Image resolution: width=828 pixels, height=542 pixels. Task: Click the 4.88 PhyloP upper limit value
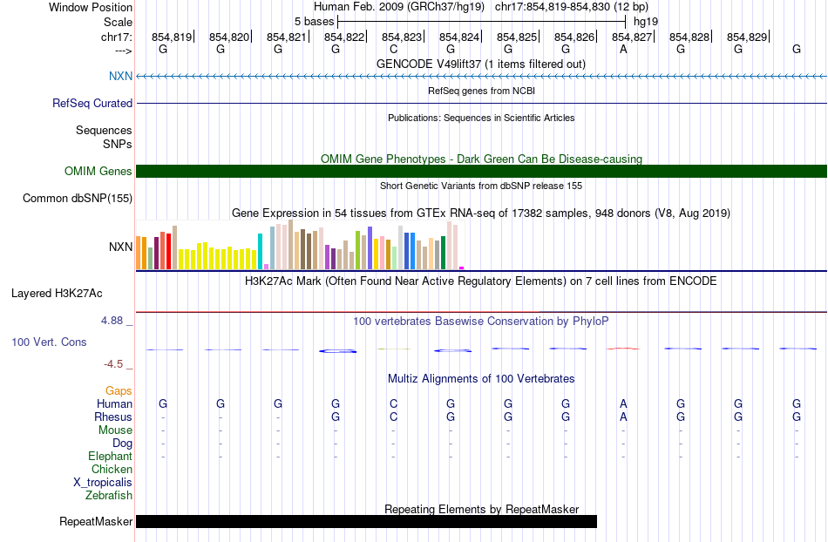click(x=112, y=321)
